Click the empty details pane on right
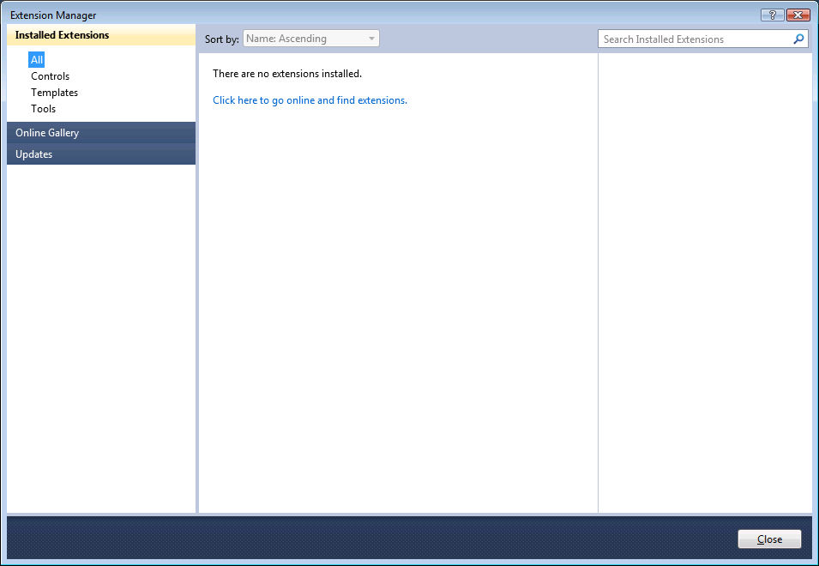The width and height of the screenshot is (819, 566). coord(705,282)
